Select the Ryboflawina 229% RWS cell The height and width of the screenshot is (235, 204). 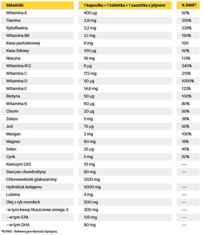point(186,28)
